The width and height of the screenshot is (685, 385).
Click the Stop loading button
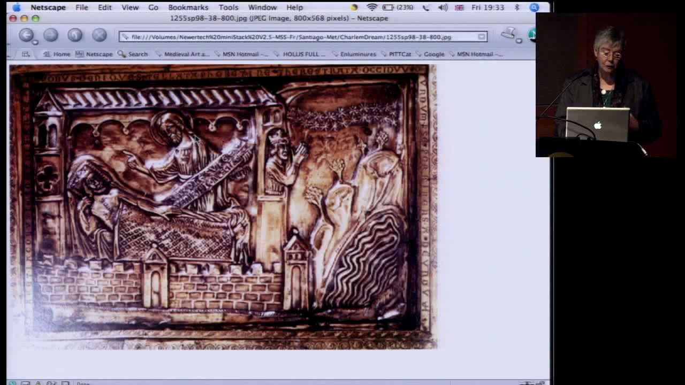99,35
